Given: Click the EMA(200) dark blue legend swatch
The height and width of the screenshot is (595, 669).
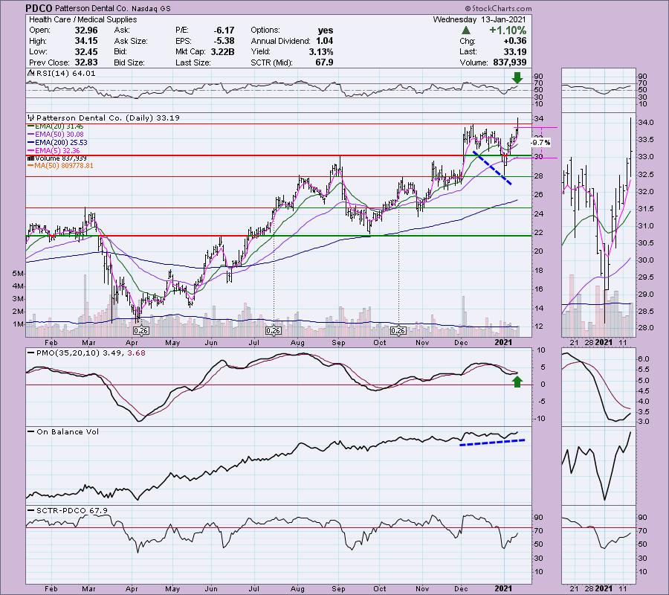Looking at the screenshot, I should (30, 143).
